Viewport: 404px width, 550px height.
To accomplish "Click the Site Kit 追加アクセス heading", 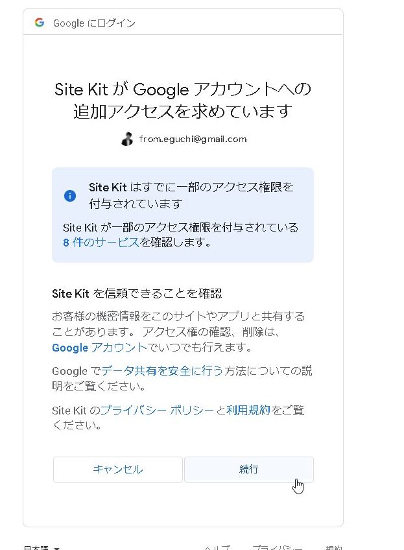I will [183, 100].
